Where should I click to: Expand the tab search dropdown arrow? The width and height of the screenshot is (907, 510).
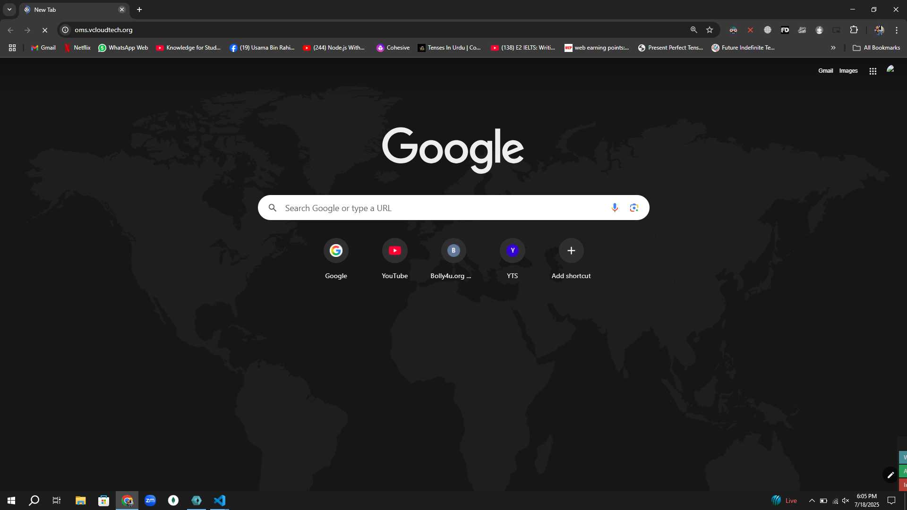click(9, 9)
